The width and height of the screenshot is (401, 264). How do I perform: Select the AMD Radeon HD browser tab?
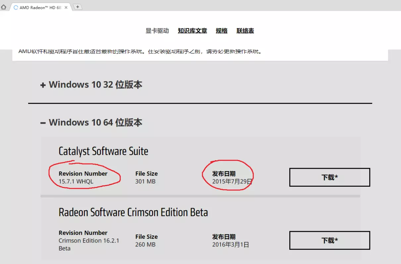(x=41, y=7)
